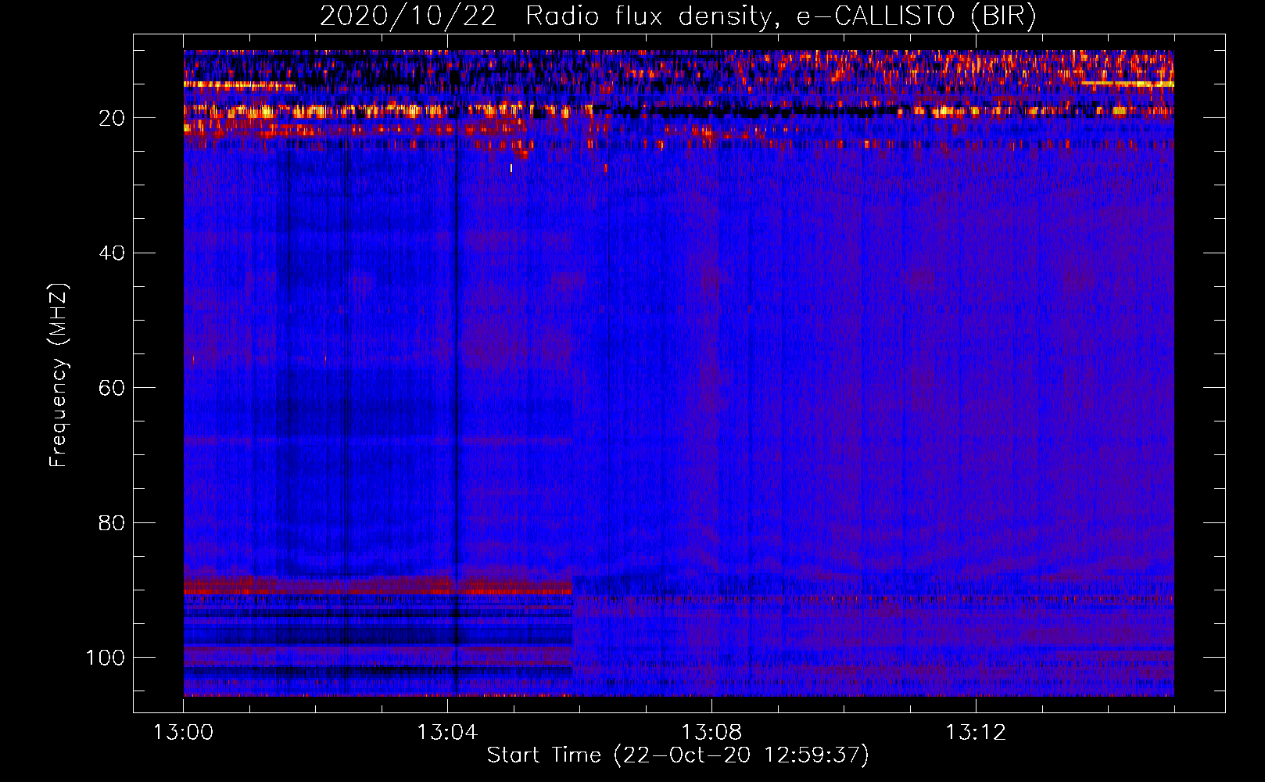Click the '80' frequency tick label

(x=113, y=522)
